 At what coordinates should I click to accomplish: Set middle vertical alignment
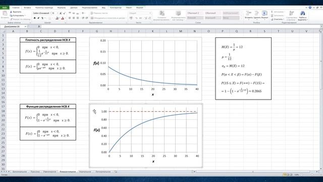click(74, 13)
